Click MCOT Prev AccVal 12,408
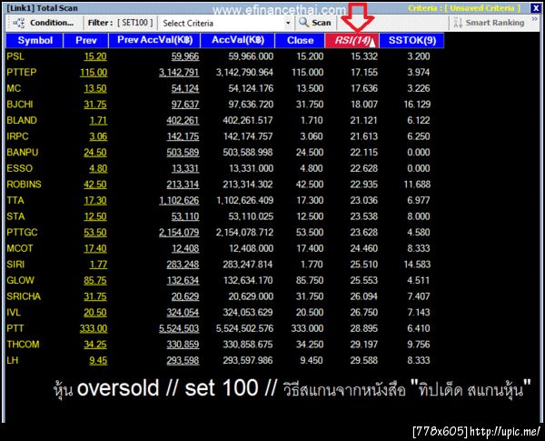This screenshot has height=441, width=545. pyautogui.click(x=185, y=248)
